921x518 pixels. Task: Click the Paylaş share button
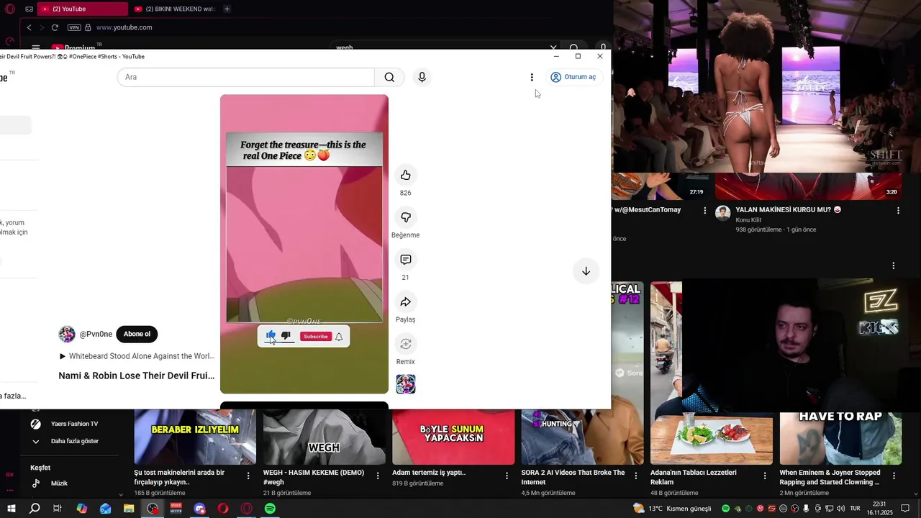tap(405, 302)
